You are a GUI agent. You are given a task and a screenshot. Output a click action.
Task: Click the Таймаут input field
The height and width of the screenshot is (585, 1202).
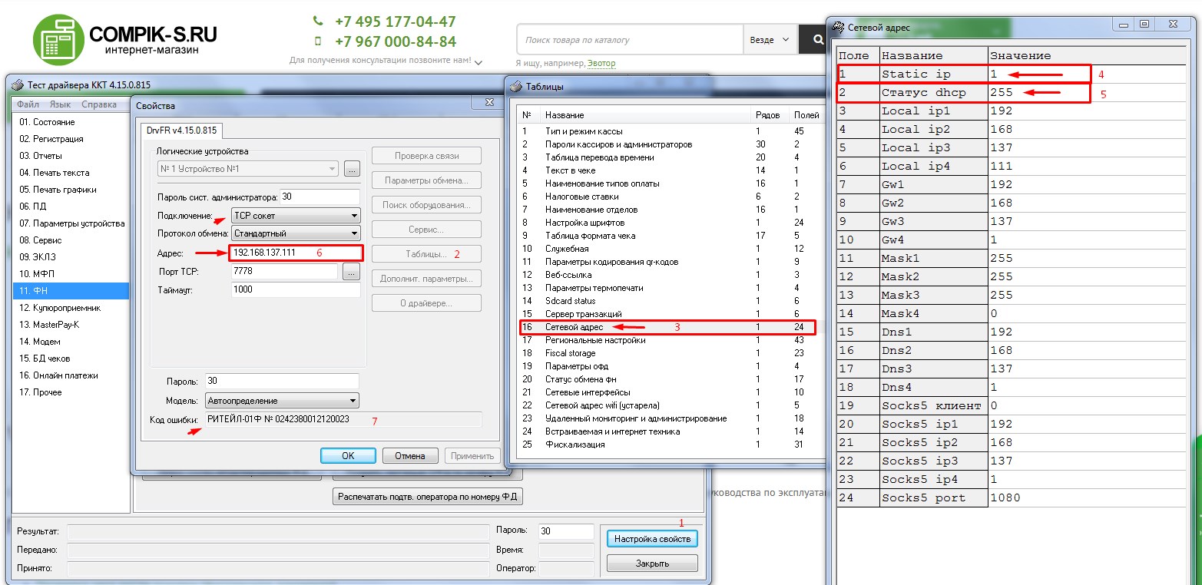coord(296,289)
